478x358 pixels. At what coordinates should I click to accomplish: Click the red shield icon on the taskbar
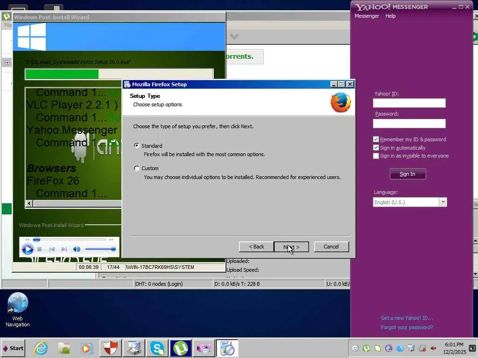pyautogui.click(x=110, y=348)
